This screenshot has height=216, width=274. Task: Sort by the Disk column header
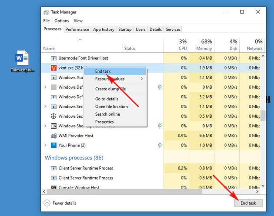coord(227,45)
